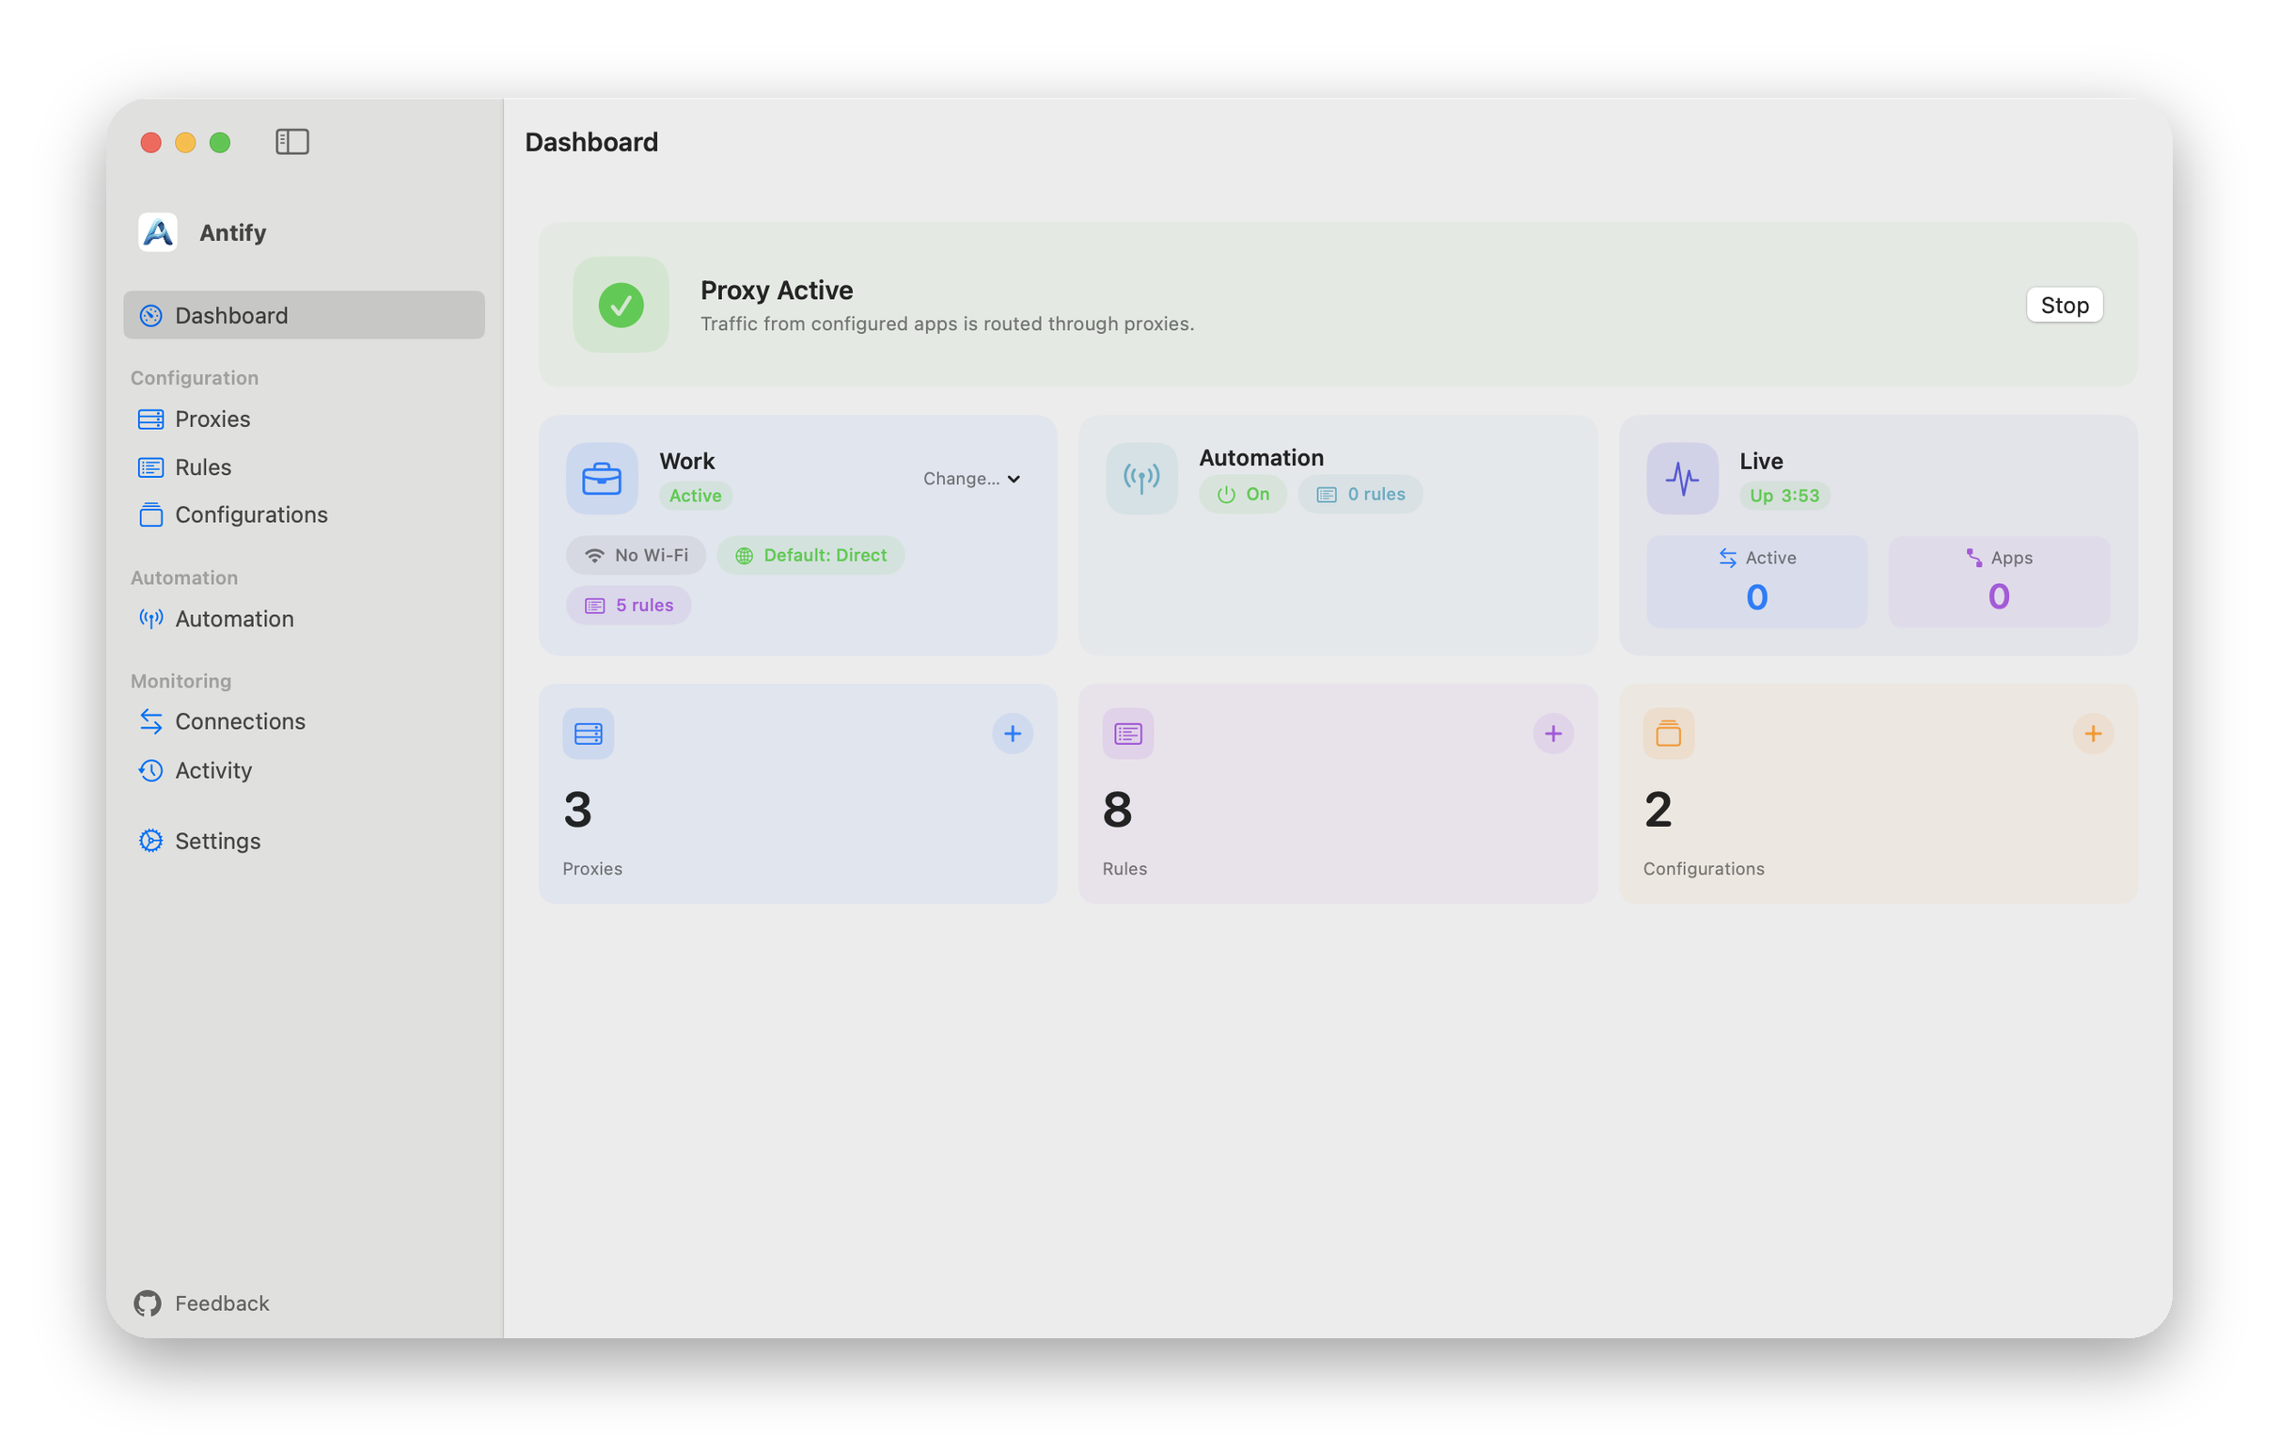Click the Rules card list icon
The image size is (2279, 1437).
click(1128, 734)
